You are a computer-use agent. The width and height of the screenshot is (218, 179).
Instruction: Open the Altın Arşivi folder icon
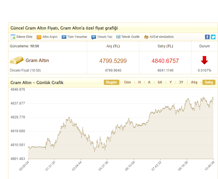point(39,37)
